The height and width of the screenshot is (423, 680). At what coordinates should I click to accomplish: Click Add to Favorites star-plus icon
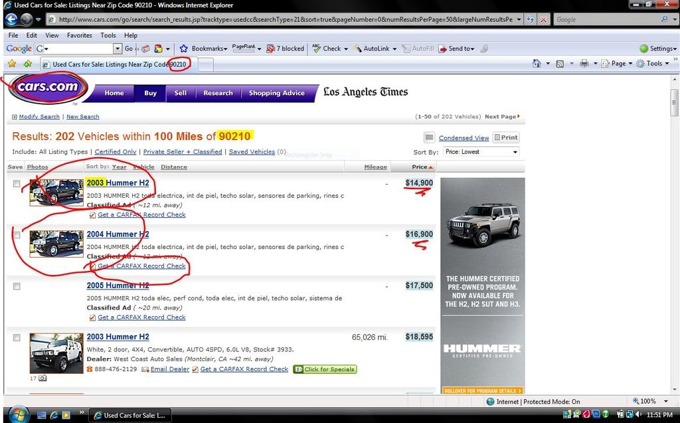pos(28,64)
